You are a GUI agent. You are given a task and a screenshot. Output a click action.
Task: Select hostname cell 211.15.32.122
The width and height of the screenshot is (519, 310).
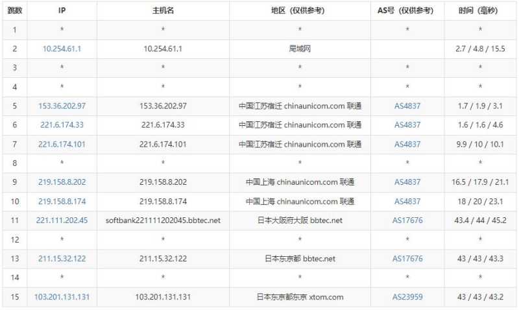163,259
